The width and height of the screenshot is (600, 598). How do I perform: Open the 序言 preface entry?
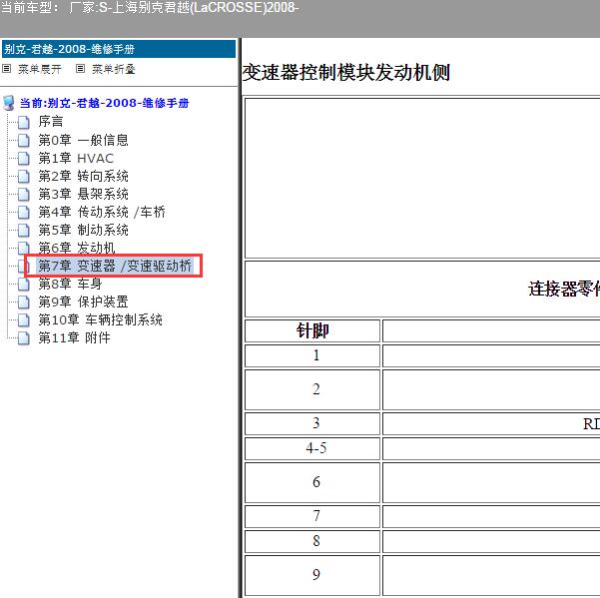51,122
